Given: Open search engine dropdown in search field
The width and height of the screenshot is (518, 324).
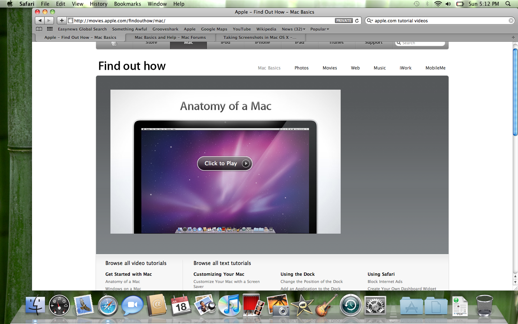Looking at the screenshot, I should tap(370, 21).
